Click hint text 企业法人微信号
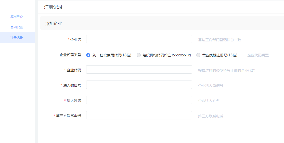This screenshot has height=143, width=284. [x=211, y=86]
